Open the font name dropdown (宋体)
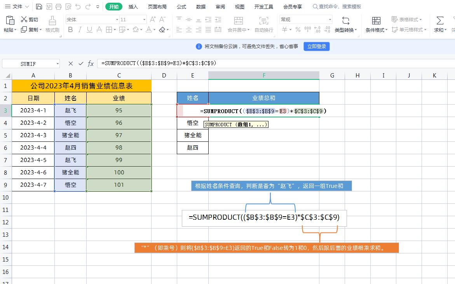 pos(117,19)
